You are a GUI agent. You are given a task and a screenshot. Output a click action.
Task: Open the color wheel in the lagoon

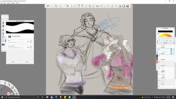pos(12,87)
